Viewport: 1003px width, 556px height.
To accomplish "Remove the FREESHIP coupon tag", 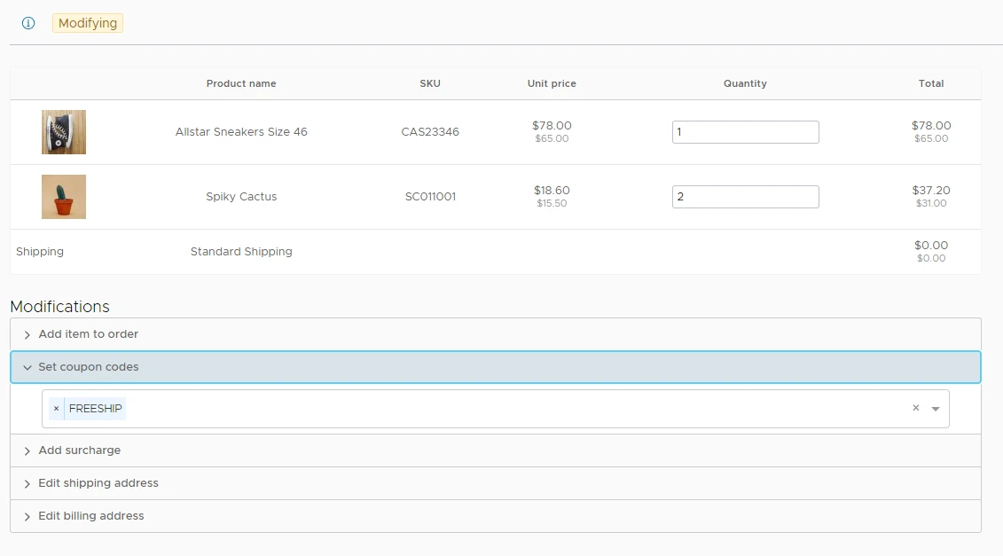I will [56, 409].
